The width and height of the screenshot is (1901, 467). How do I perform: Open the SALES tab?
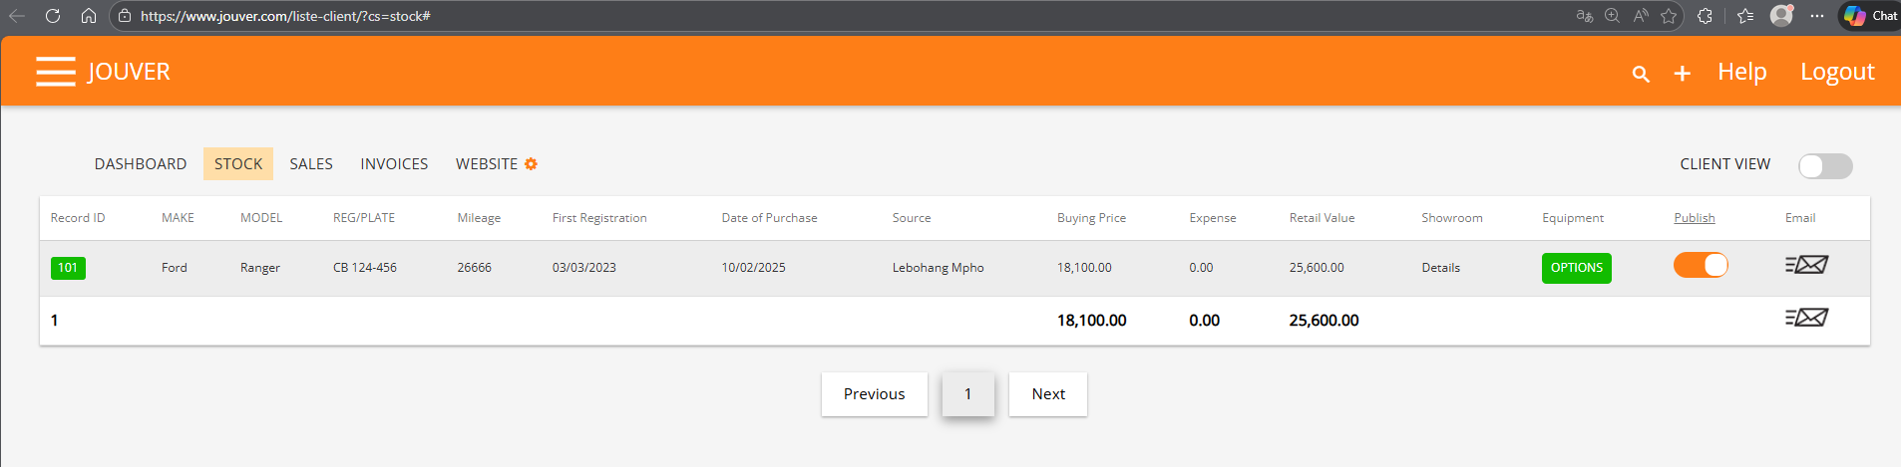point(311,164)
